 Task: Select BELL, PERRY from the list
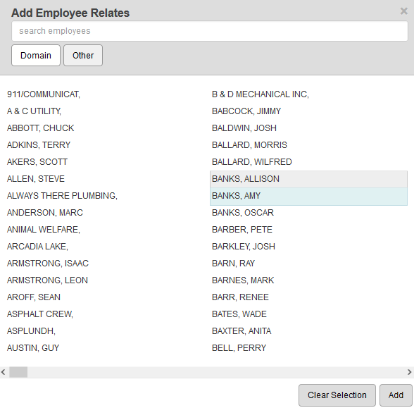point(239,348)
